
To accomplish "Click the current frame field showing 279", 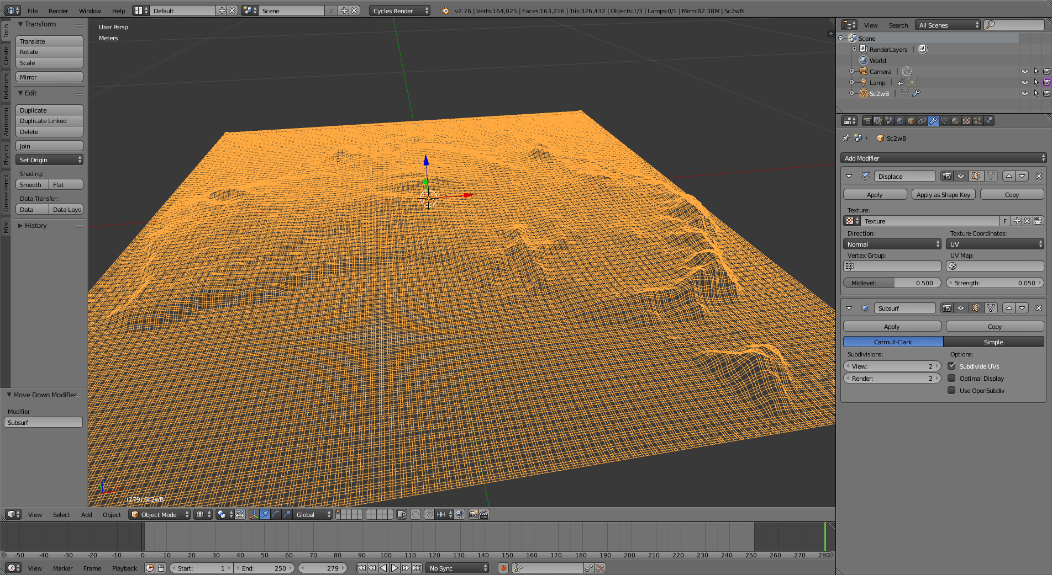I will pos(323,568).
